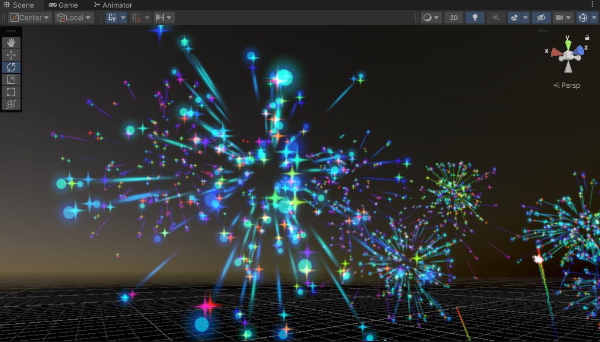The image size is (600, 342).
Task: Click the blue Z axis cone on gizmo
Action: point(579,50)
